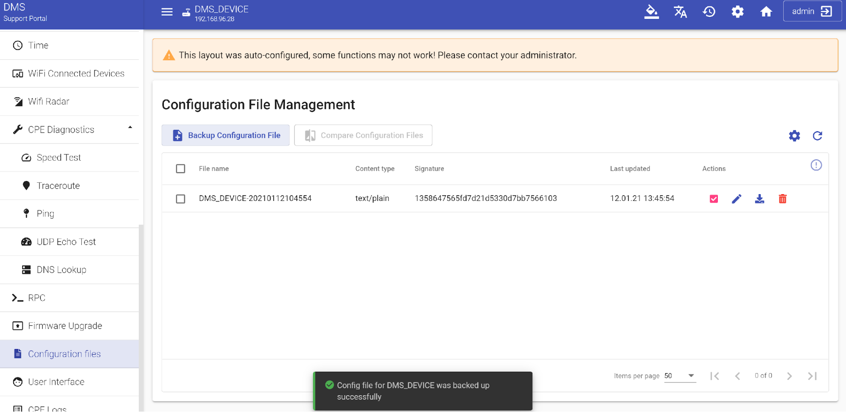Toggle the select-all checkbox in table header

pos(181,169)
